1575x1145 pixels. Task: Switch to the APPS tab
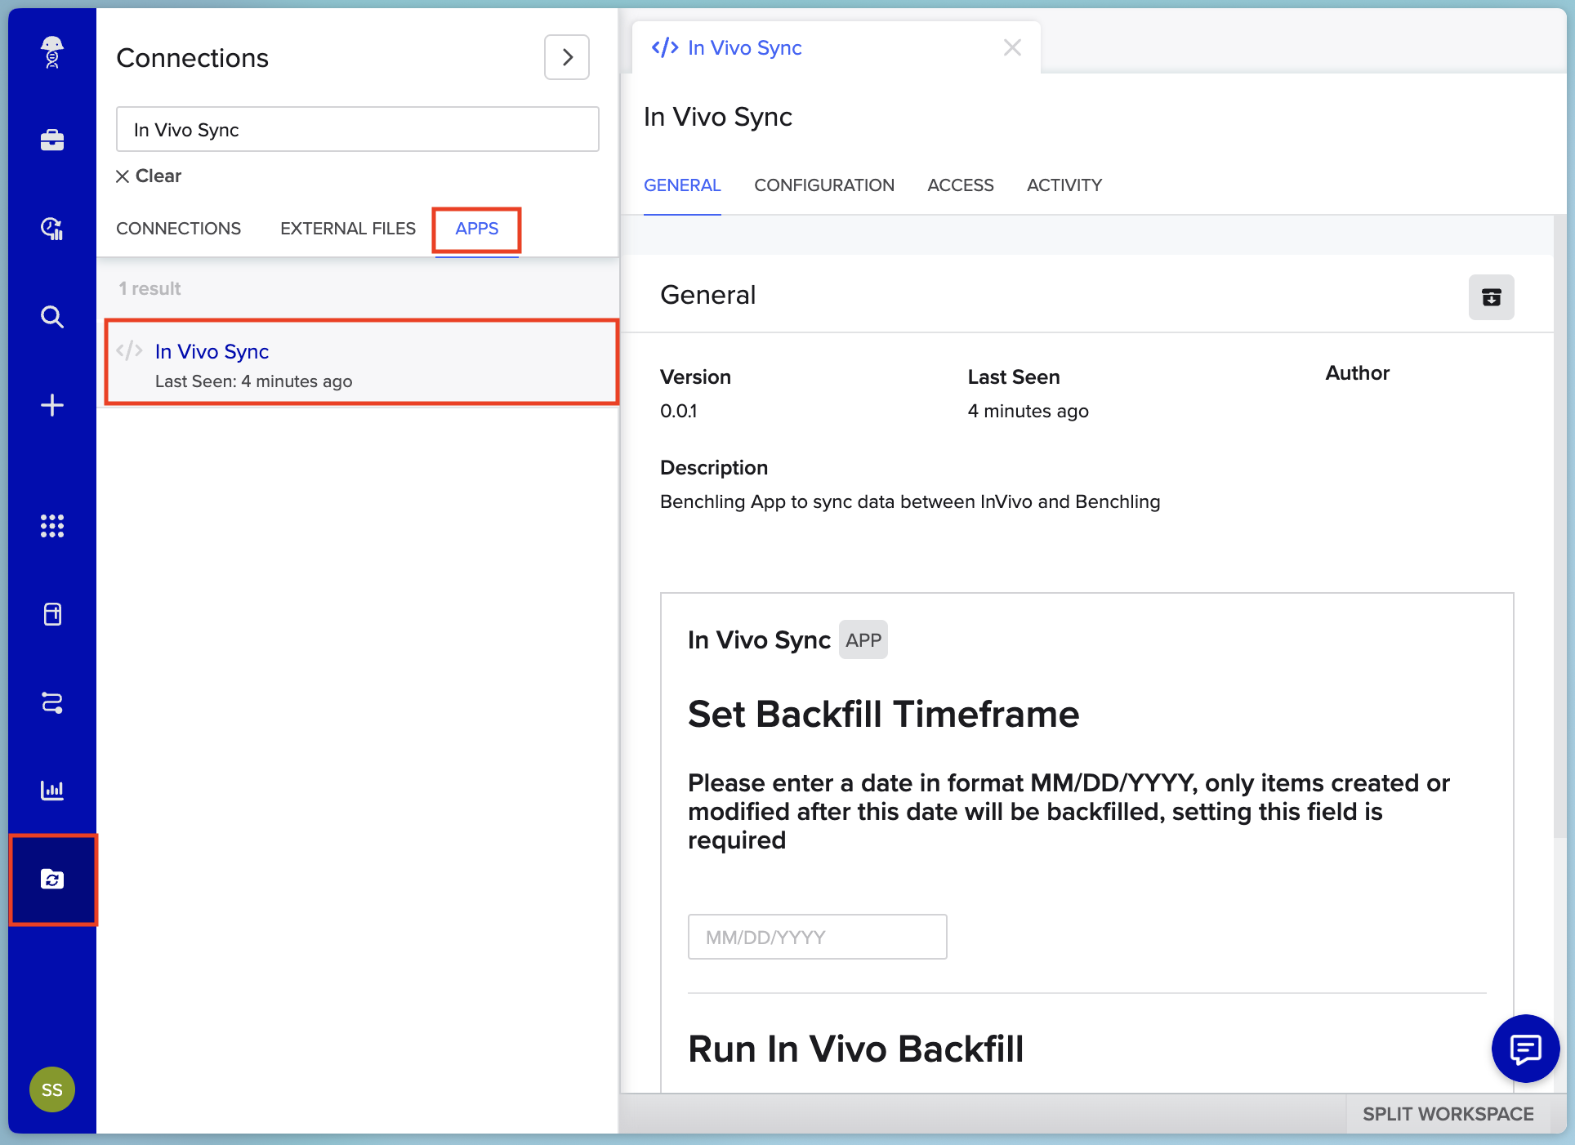coord(477,229)
